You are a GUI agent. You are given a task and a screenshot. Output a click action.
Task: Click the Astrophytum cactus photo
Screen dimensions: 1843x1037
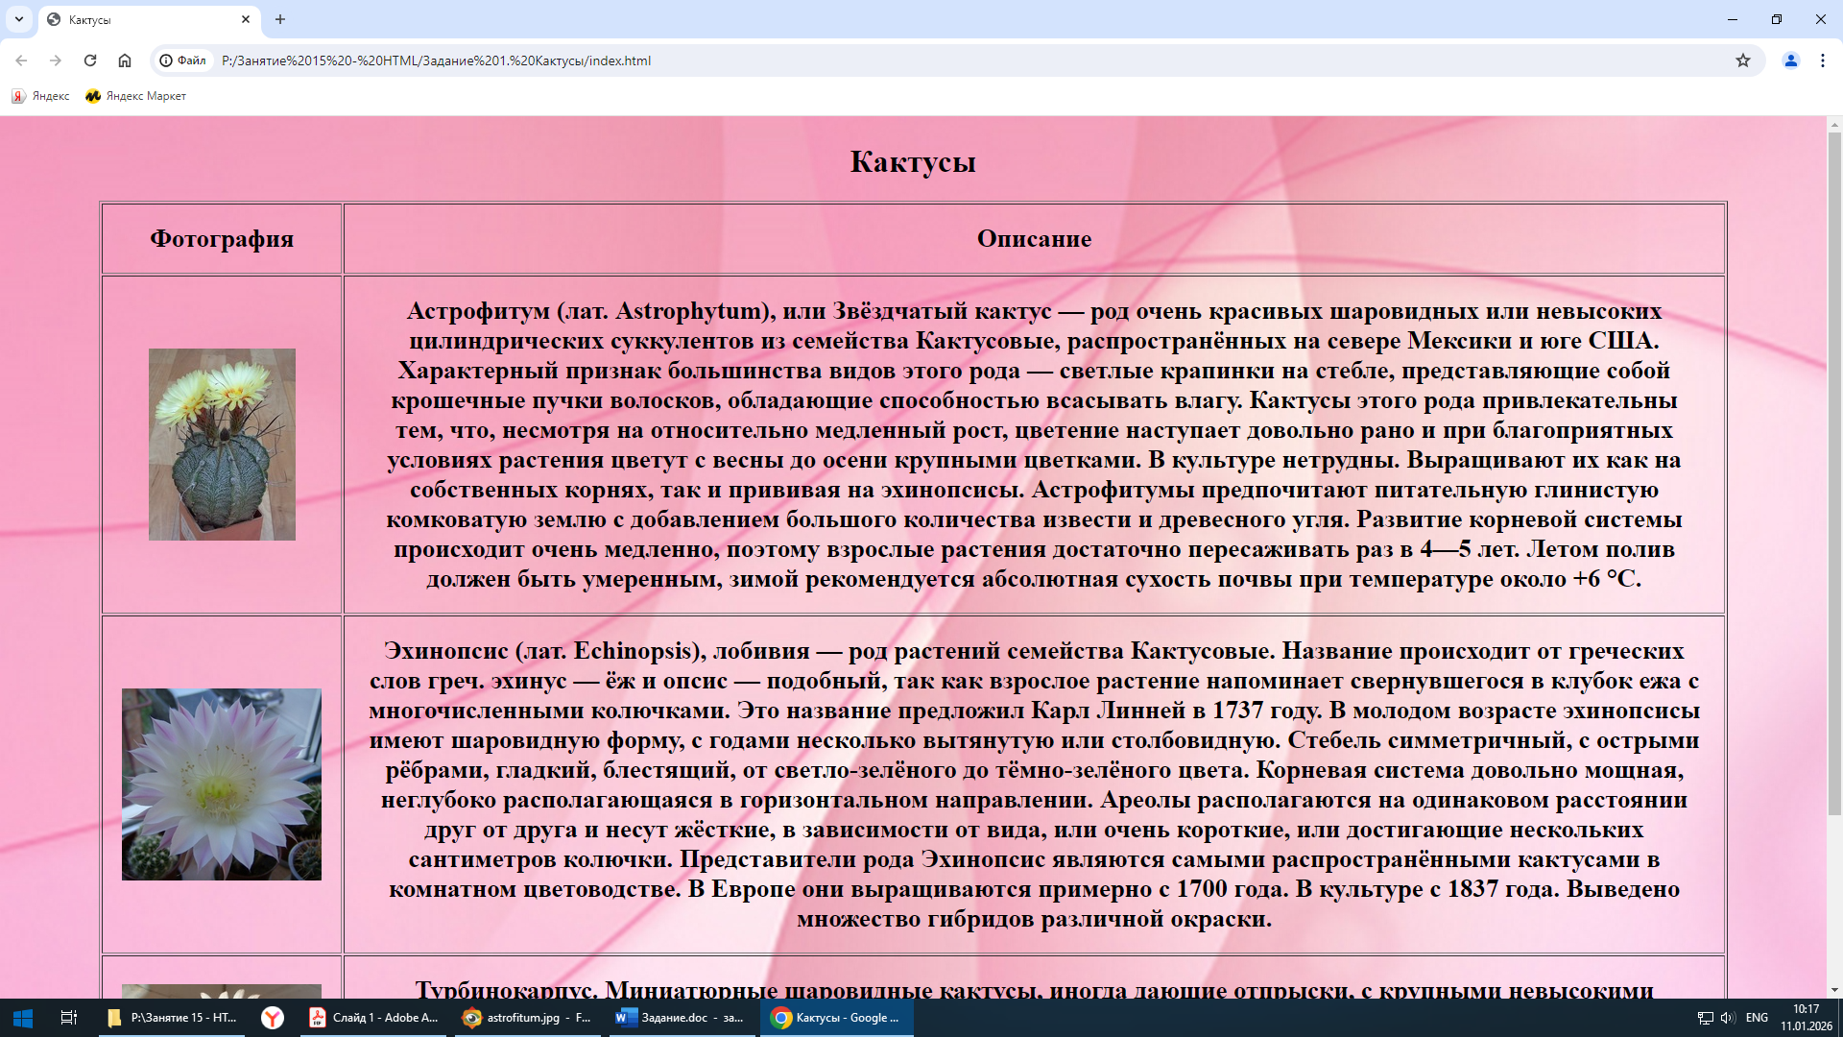(x=222, y=445)
